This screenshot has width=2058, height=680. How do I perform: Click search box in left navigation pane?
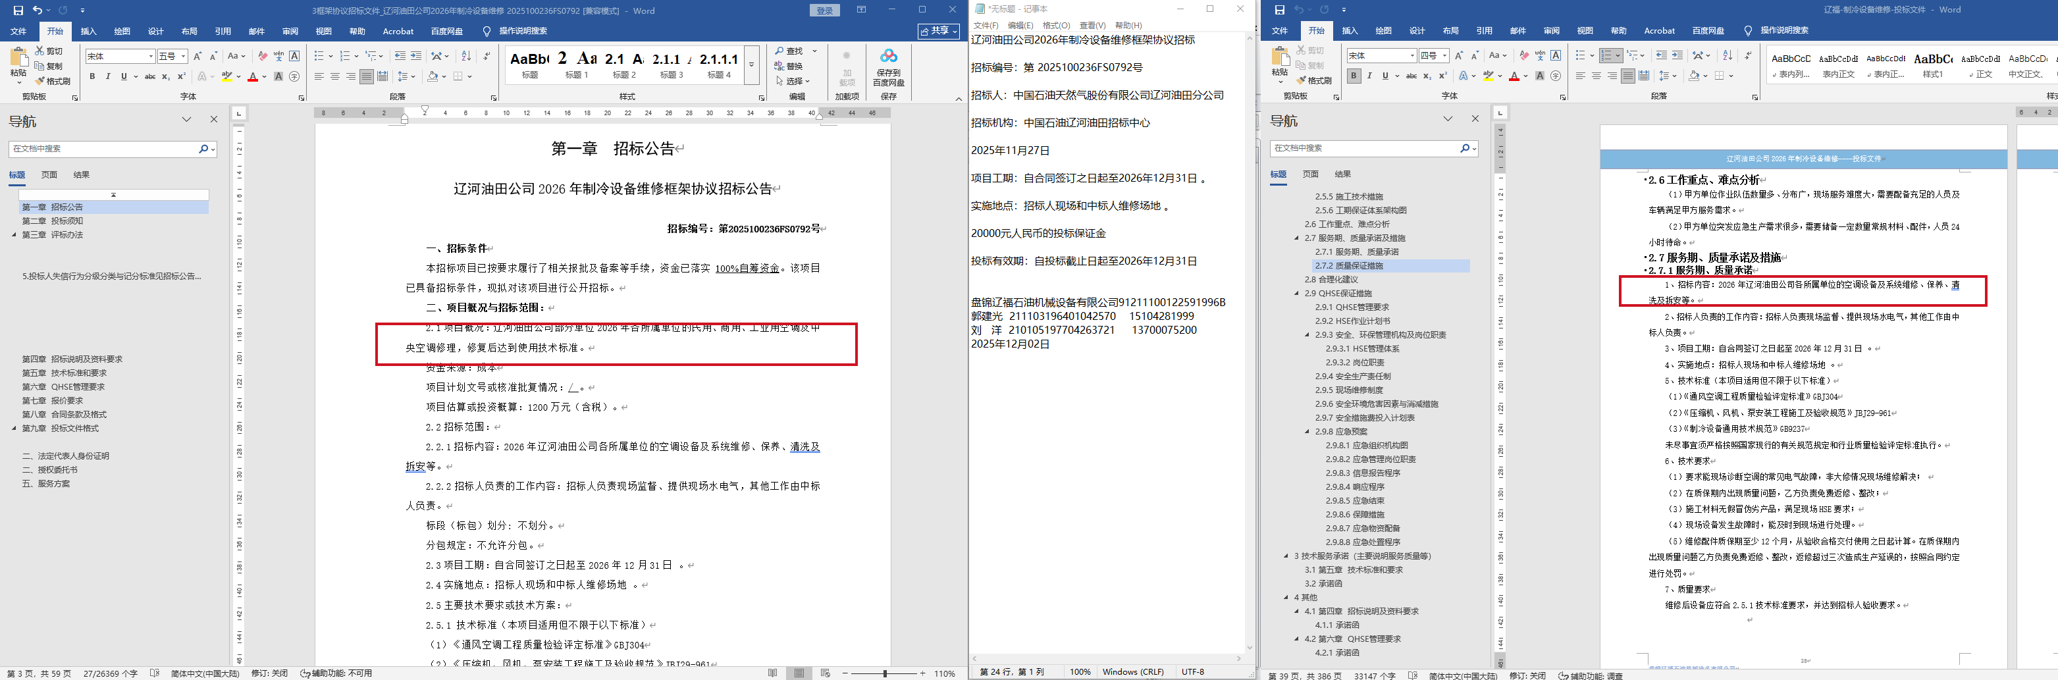[104, 149]
